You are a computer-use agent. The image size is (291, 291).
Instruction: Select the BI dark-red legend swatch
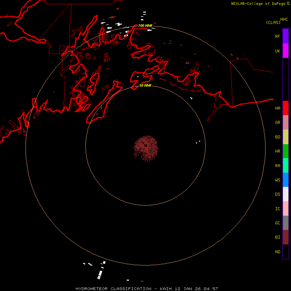[286, 237]
